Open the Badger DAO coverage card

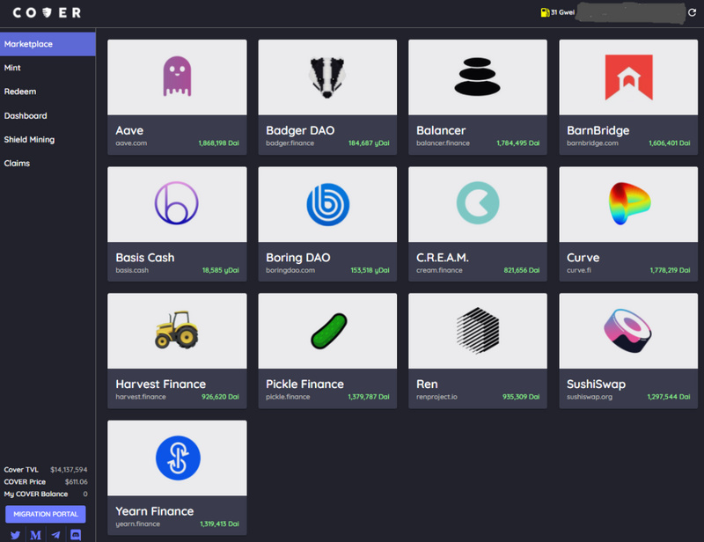point(327,97)
